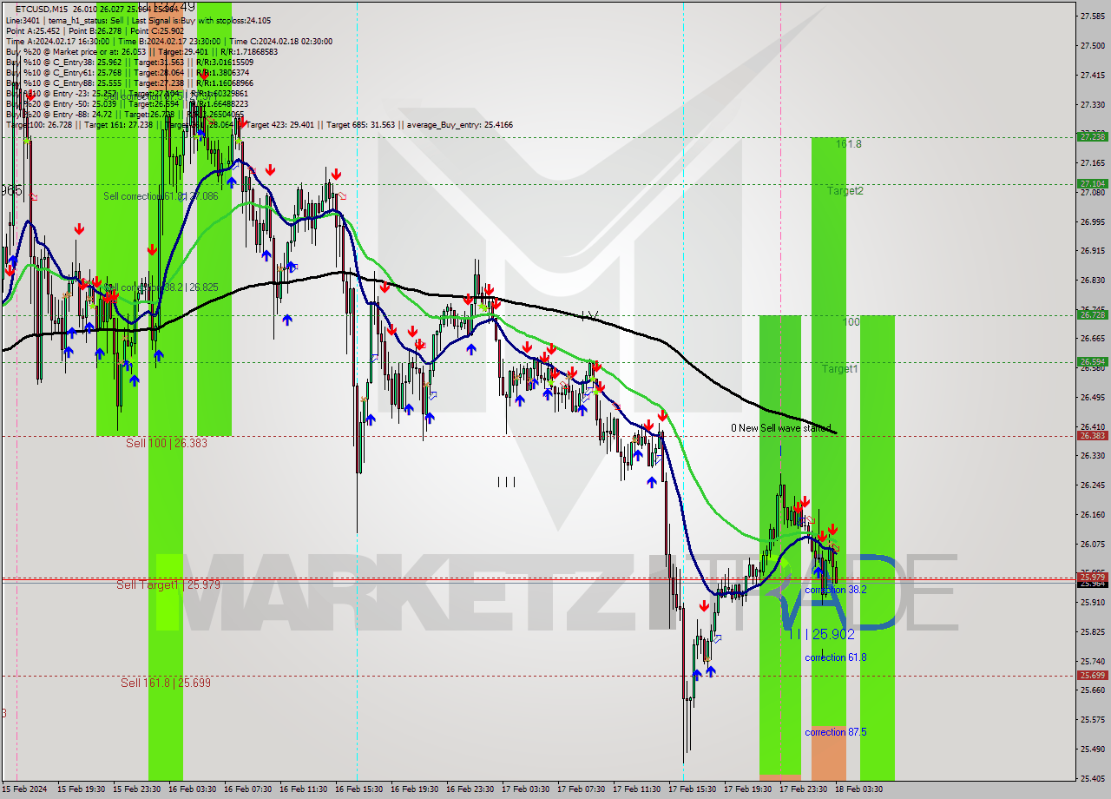The width and height of the screenshot is (1111, 799).
Task: Click the 'Sell 161.8 | 25.699' label
Action: point(166,683)
